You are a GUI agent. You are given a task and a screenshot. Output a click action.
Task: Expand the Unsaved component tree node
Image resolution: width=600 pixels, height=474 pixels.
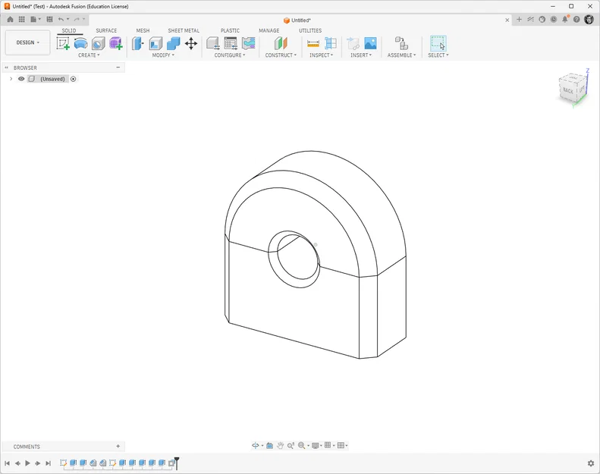[x=11, y=79]
